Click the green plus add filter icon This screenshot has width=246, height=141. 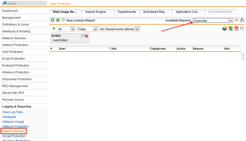pos(54,29)
